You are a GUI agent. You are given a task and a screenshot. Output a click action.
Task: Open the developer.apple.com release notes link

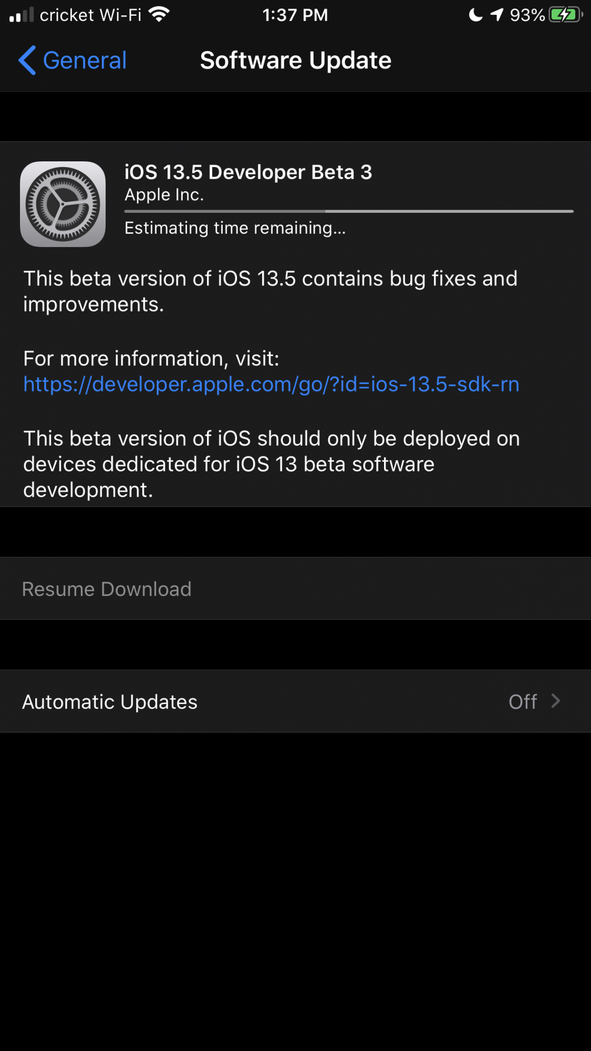click(x=271, y=384)
